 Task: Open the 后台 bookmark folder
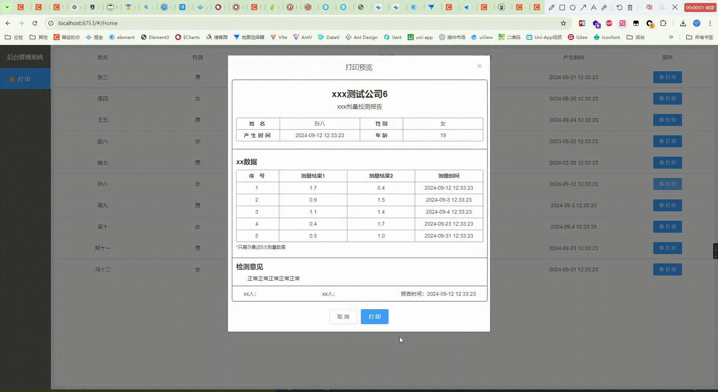tap(636, 37)
